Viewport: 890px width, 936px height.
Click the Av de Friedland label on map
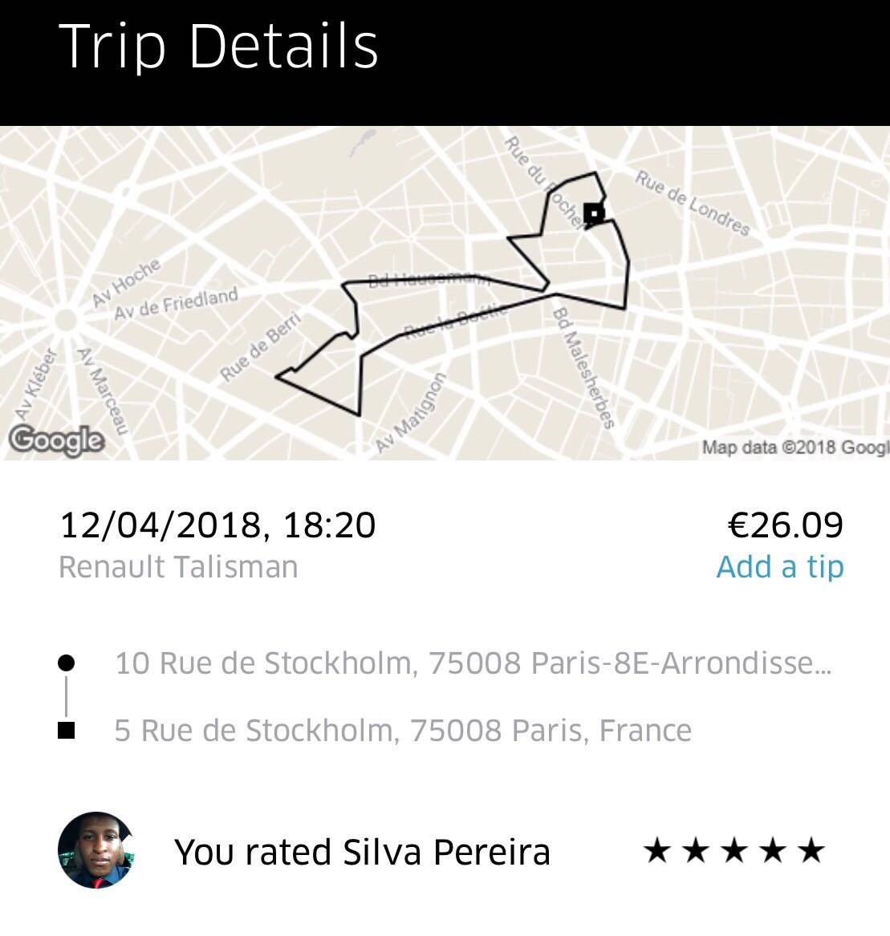(176, 303)
